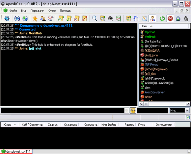Image resolution: width=191 pixels, height=154 pixels.
Task: Toggle green power Shutdown icon
Action: coord(162,19)
